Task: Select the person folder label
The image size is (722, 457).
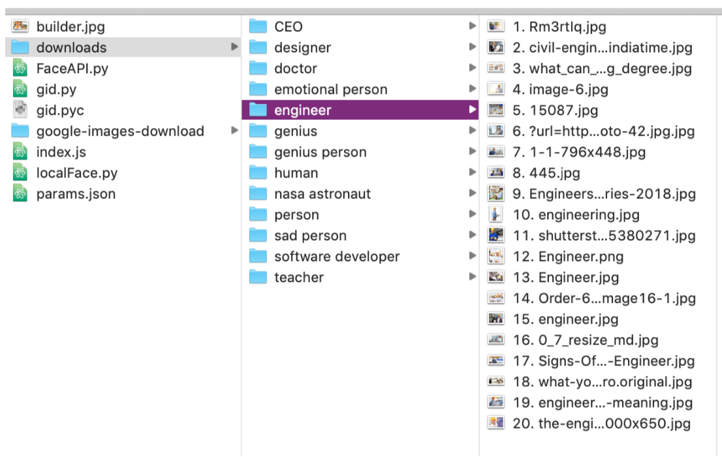Action: click(296, 215)
